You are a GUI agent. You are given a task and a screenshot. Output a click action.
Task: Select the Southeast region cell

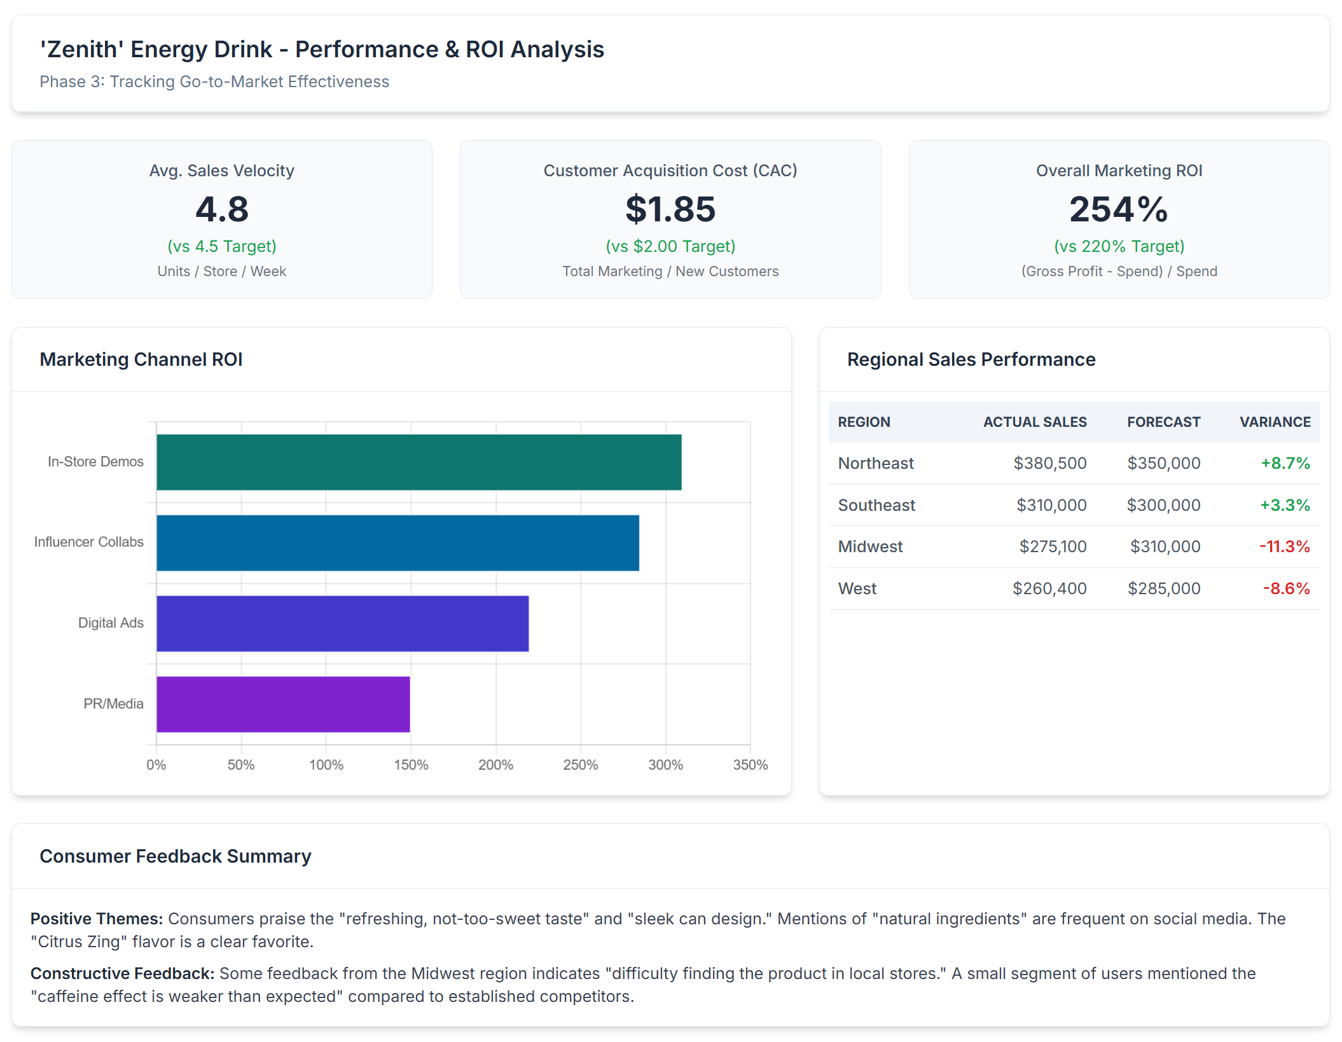(876, 505)
